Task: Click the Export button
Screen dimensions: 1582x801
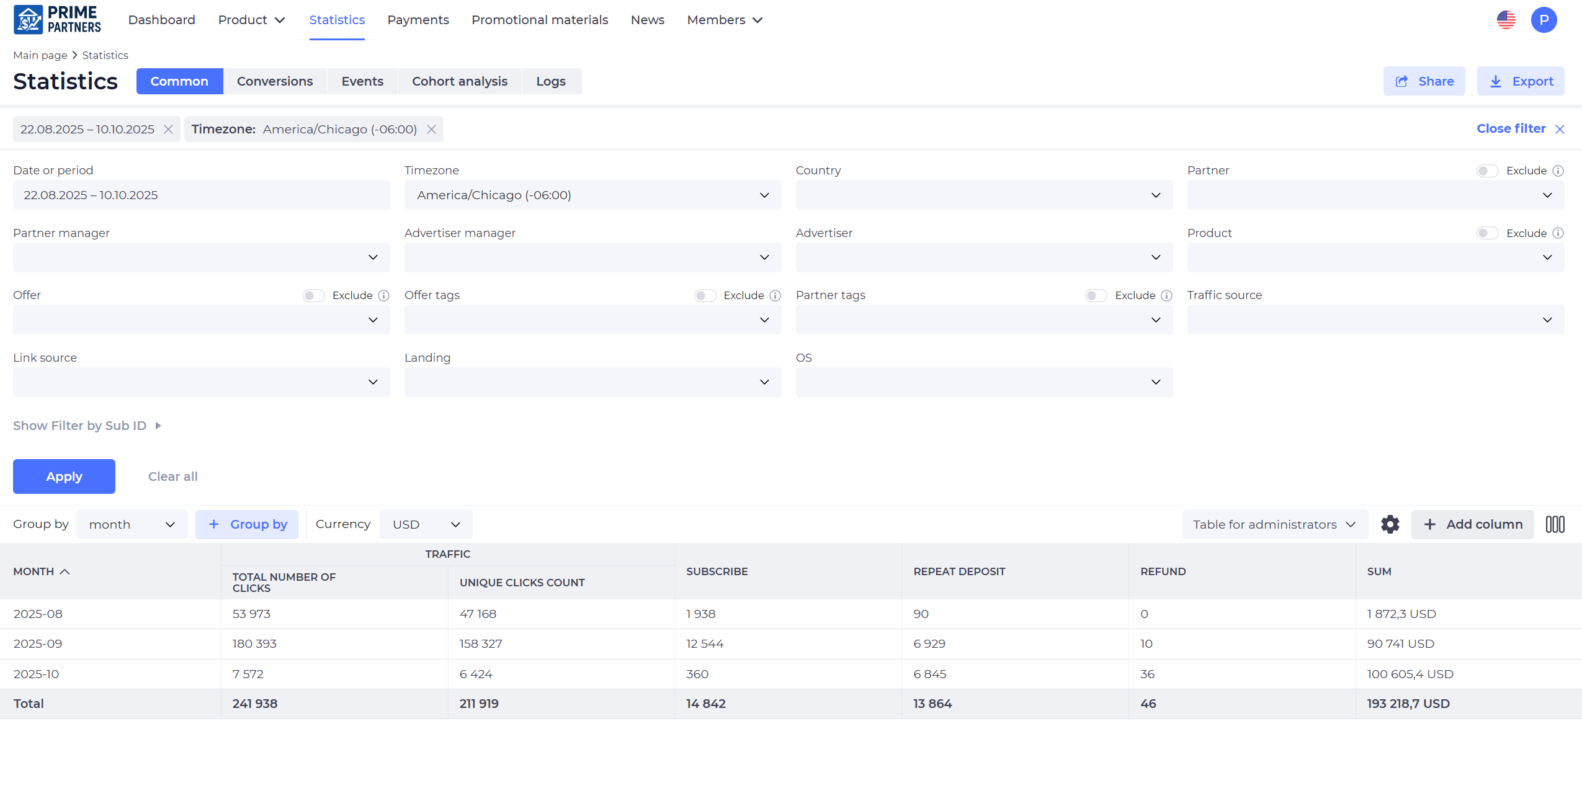Action: click(x=1521, y=81)
